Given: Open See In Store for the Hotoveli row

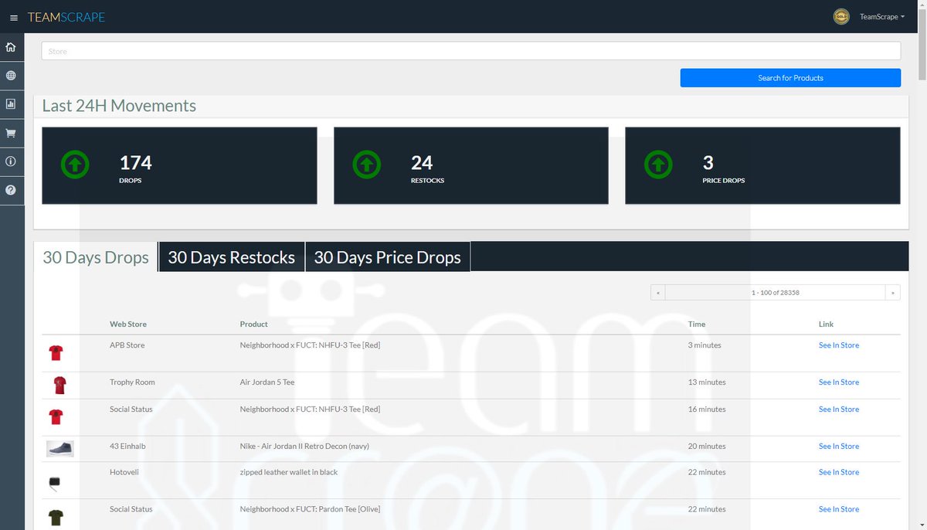Looking at the screenshot, I should [839, 472].
